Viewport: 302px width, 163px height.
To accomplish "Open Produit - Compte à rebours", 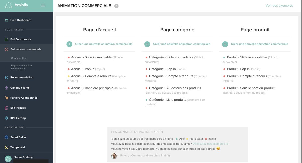I will [247, 76].
